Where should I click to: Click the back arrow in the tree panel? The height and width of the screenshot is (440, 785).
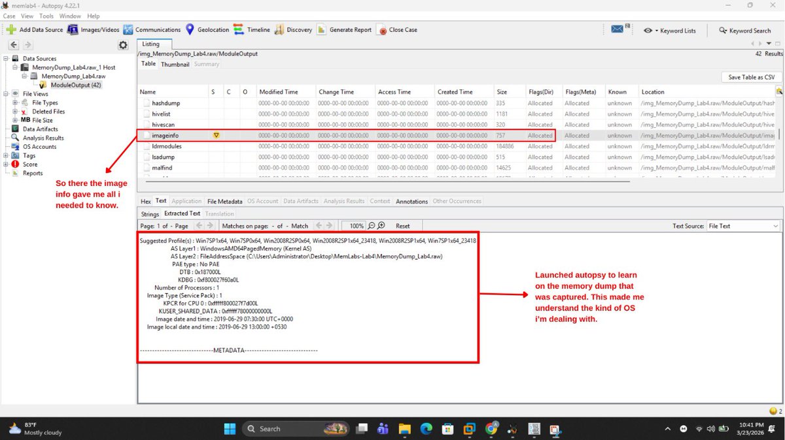[14, 45]
